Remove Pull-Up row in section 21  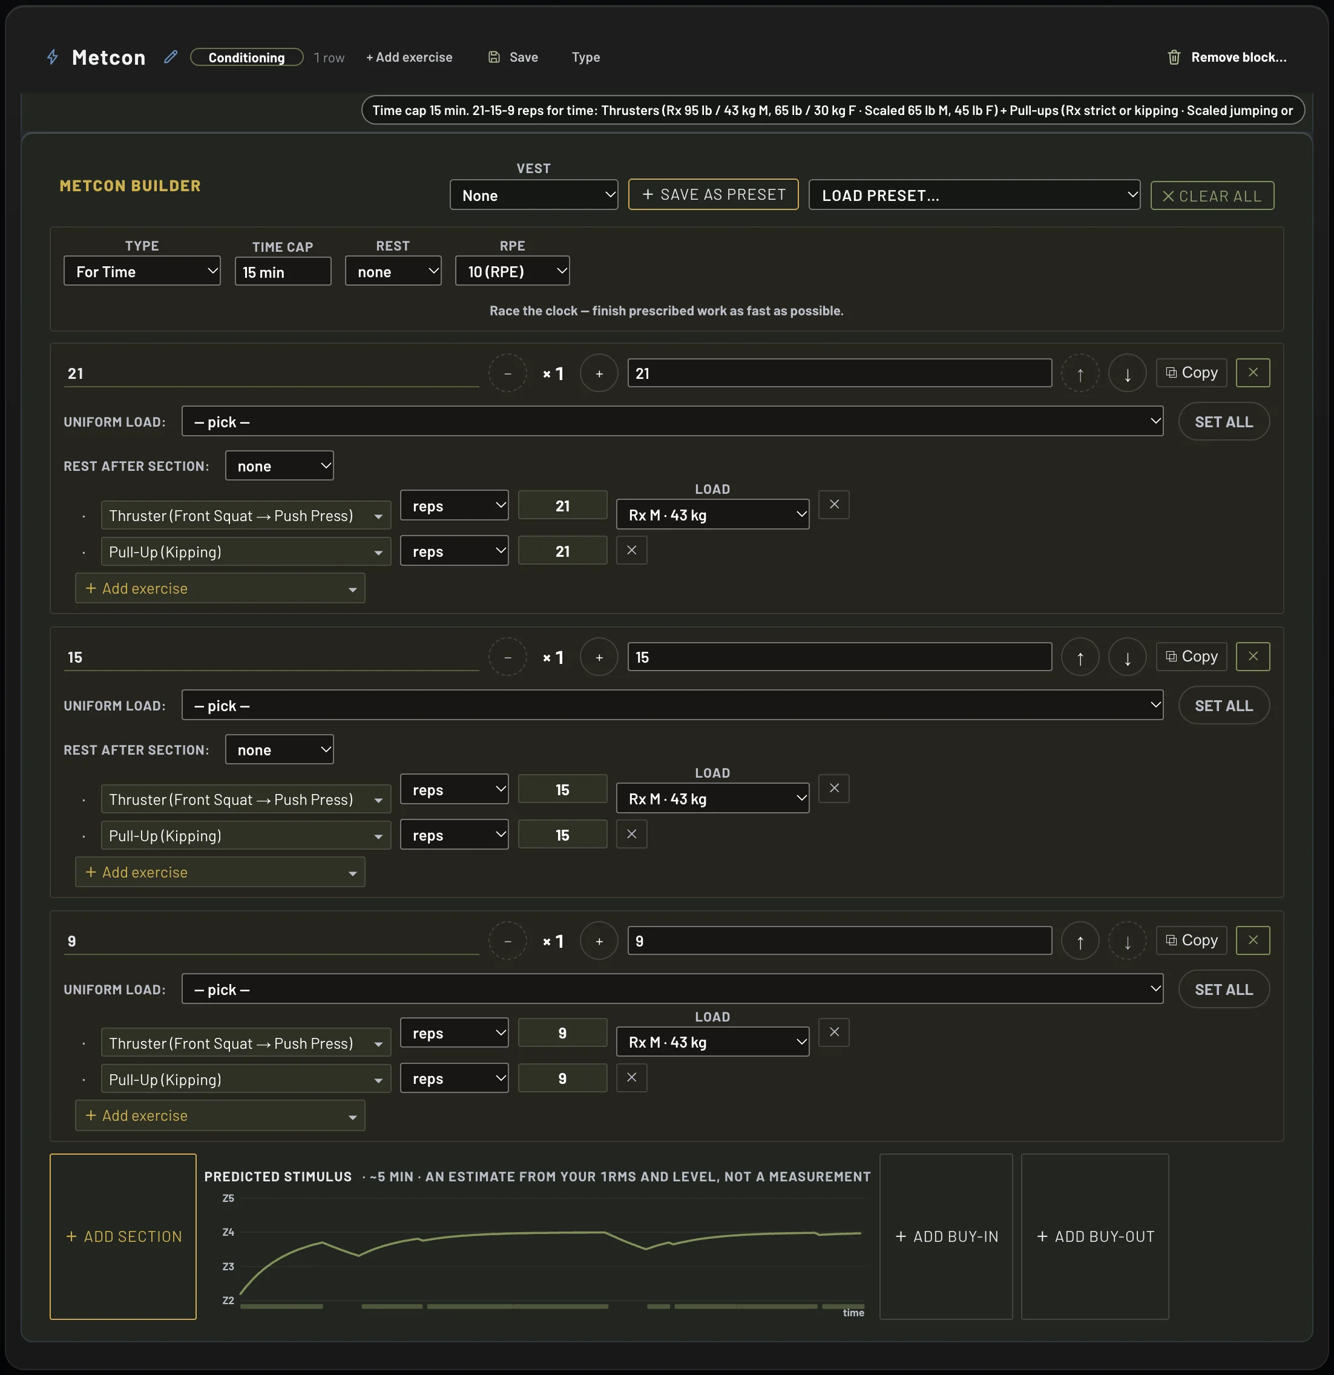[631, 550]
